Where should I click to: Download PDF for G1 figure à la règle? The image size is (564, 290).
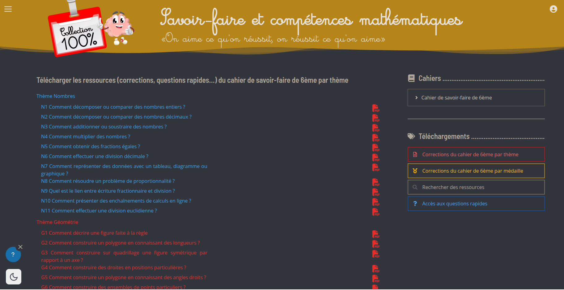(x=375, y=234)
